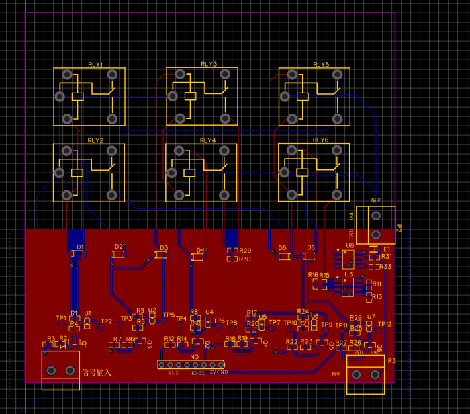Select the RLY6 relay footprint

point(314,173)
